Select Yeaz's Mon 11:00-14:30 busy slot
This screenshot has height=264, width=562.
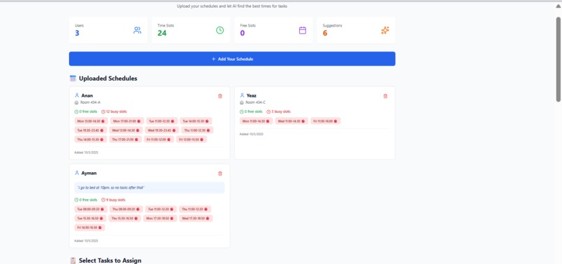click(x=256, y=121)
